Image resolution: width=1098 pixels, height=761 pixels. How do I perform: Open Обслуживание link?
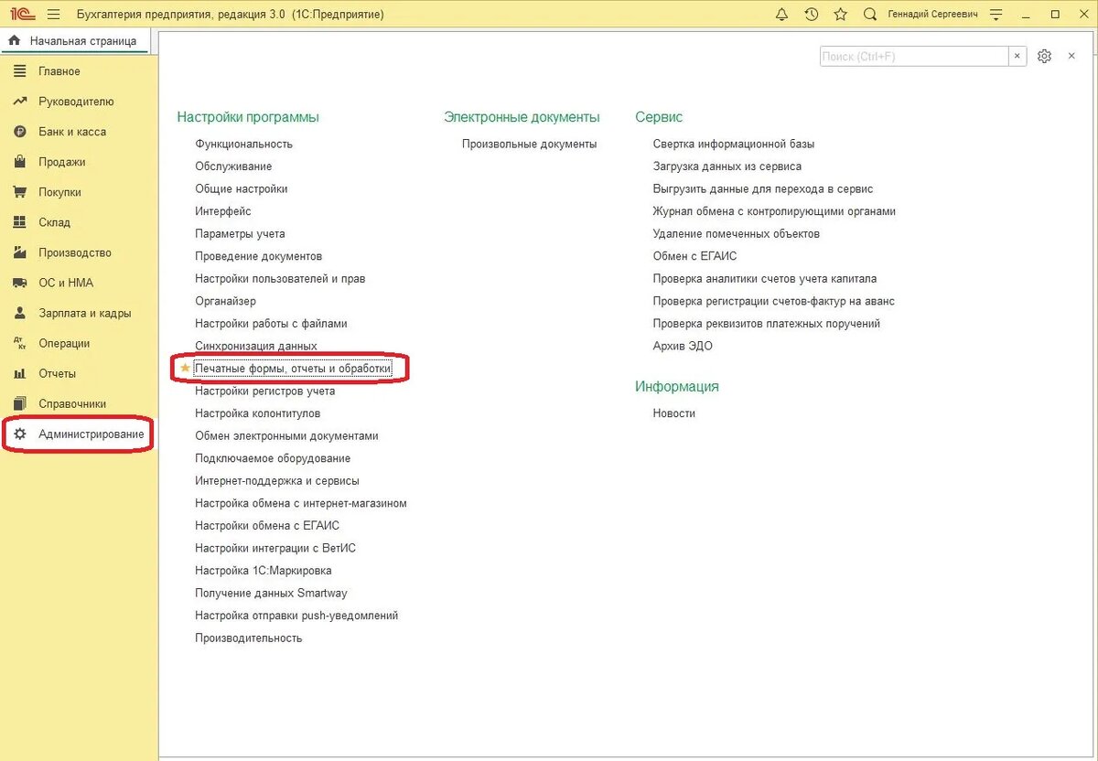[x=233, y=166]
